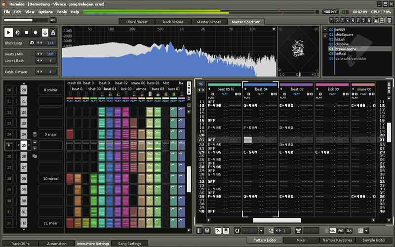Open the dropdown at pattern toolbar end
Screen dimensions: 395x247
tap(366, 231)
